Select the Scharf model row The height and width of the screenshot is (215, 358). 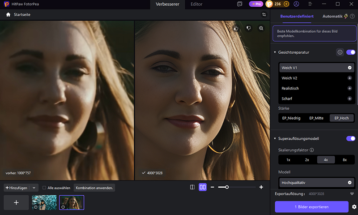317,99
